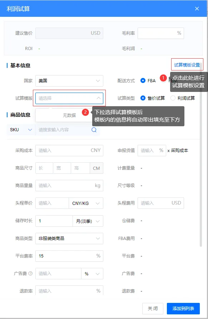Click the 平台费率 field showing 15

tap(69, 256)
